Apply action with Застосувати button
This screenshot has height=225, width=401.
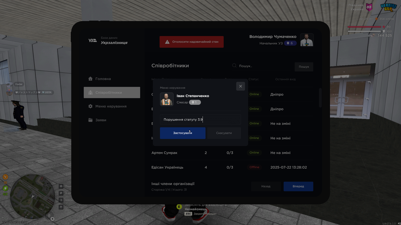point(183,133)
